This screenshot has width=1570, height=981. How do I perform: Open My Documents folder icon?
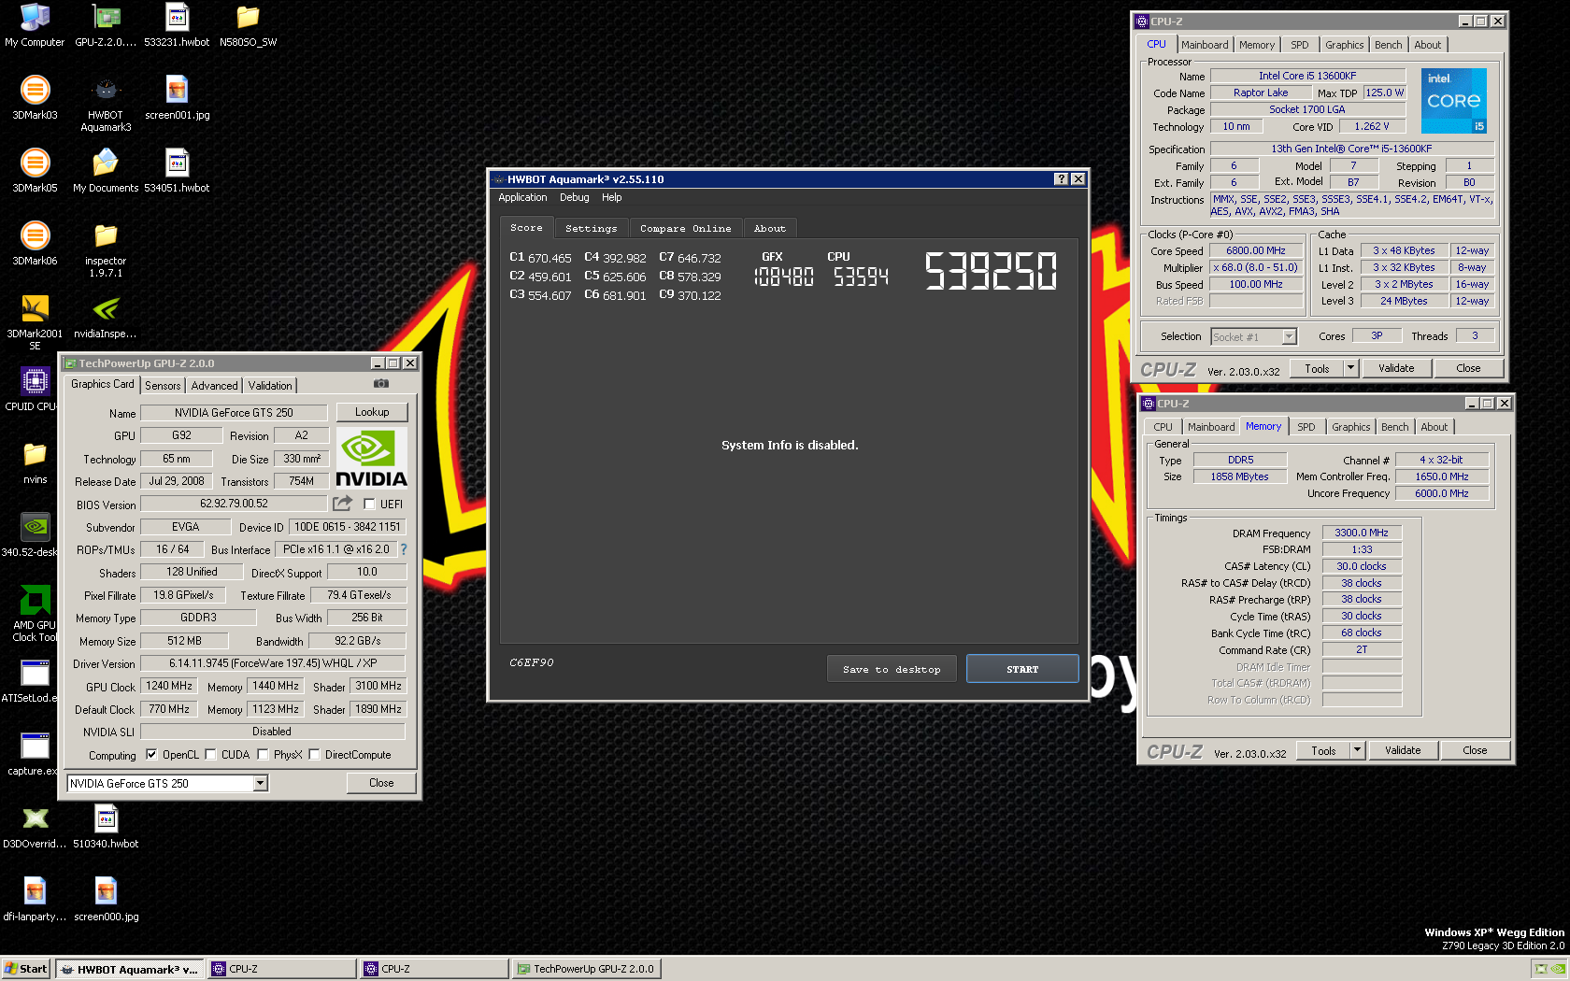click(x=106, y=171)
